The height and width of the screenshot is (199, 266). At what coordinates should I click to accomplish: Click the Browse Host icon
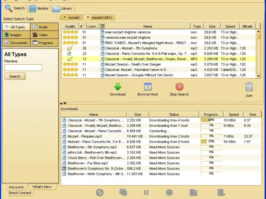(148, 87)
